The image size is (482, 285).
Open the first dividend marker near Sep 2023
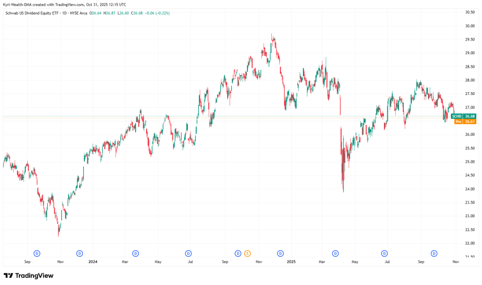click(x=37, y=253)
